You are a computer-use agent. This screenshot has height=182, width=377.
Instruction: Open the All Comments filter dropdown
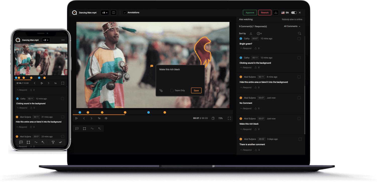click(x=292, y=26)
